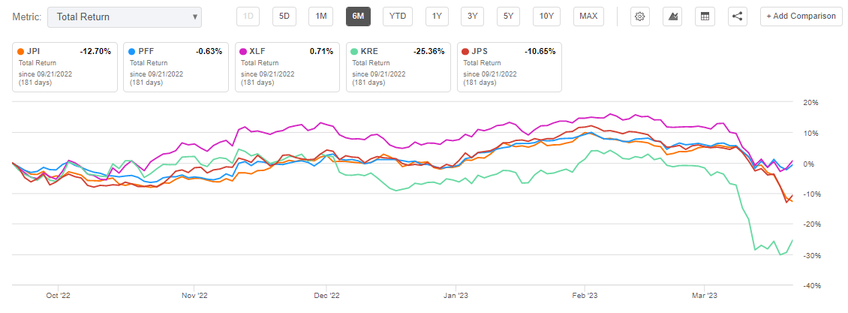The image size is (848, 313).
Task: Select the 6M time range
Action: coord(358,17)
